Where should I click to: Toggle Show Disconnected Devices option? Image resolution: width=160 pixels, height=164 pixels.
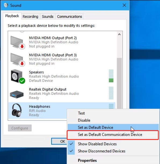pyautogui.click(x=113, y=151)
